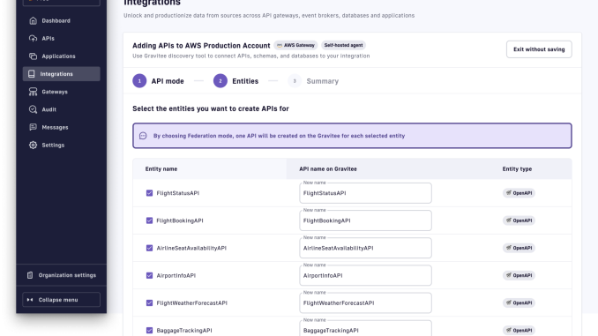Click the Audit magnifier icon

[34, 109]
